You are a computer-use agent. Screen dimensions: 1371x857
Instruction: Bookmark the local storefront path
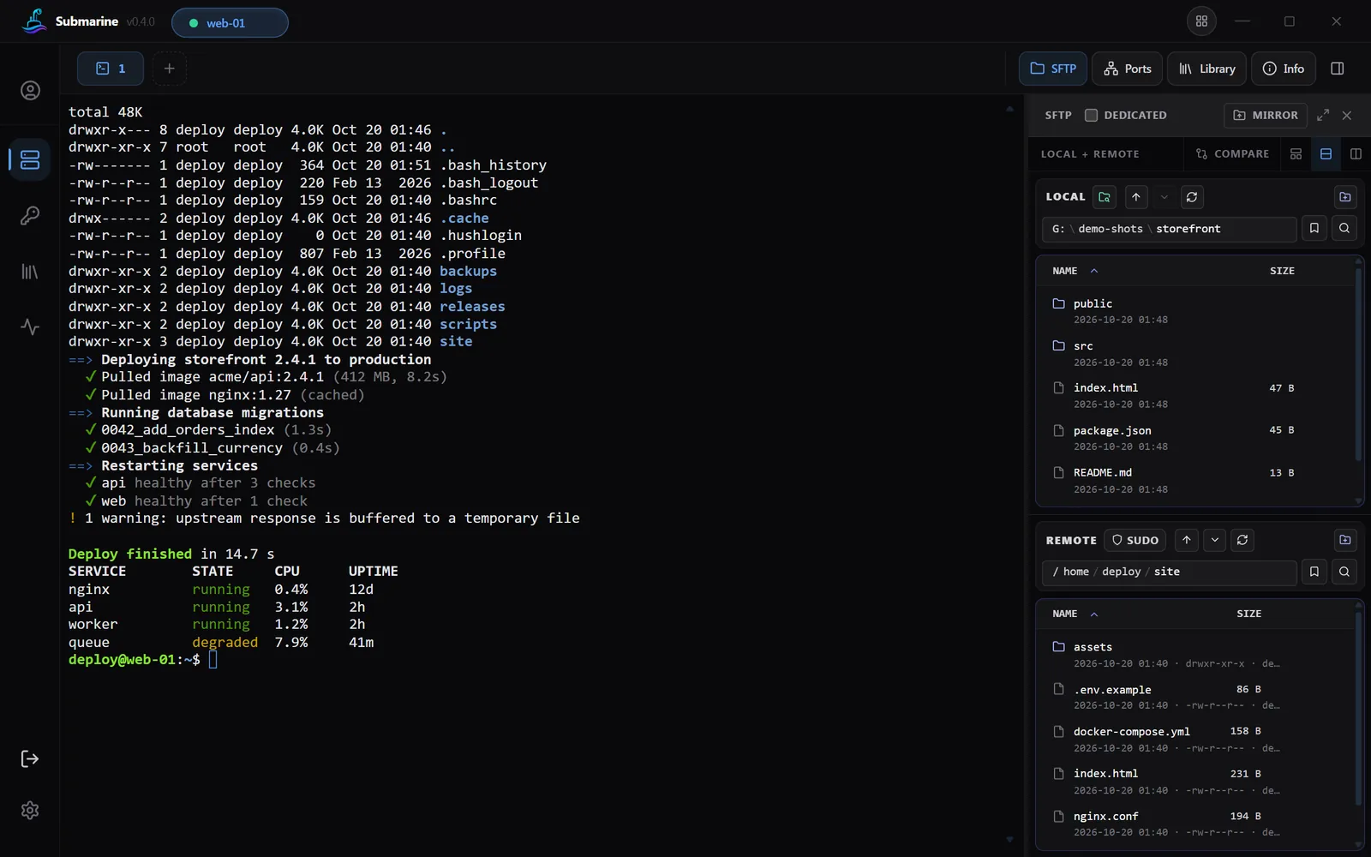(1314, 229)
